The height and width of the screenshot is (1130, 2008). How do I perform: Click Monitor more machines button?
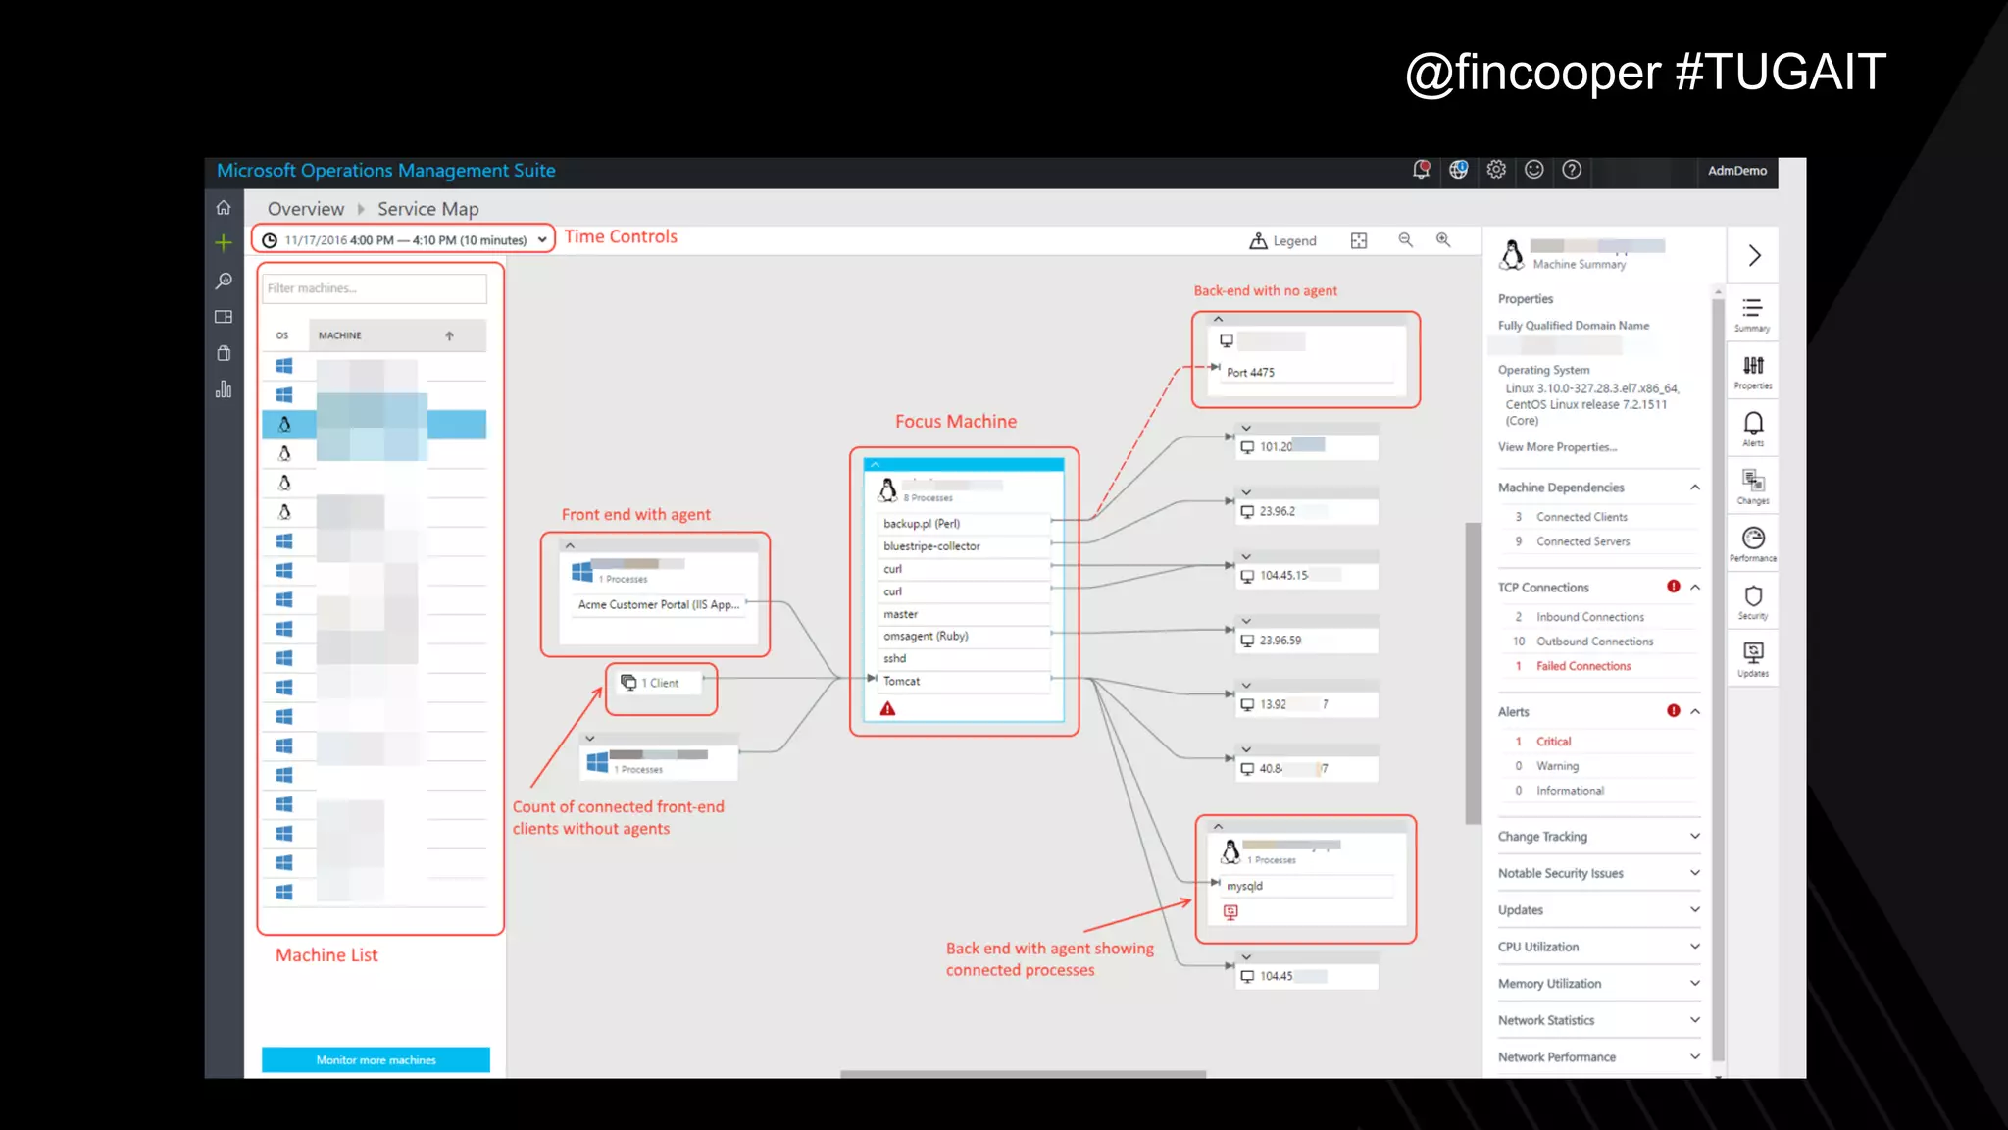click(x=376, y=1060)
